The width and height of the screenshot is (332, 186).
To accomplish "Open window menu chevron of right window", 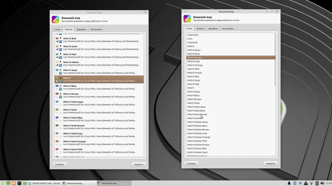I will tap(185, 11).
